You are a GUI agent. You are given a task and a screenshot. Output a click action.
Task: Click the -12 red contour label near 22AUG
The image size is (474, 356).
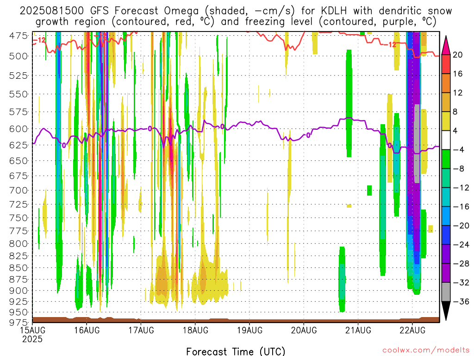pos(390,45)
